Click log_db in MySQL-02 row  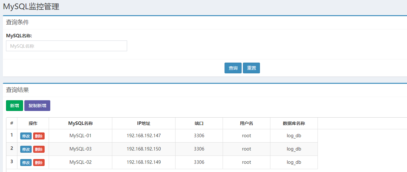click(x=294, y=162)
